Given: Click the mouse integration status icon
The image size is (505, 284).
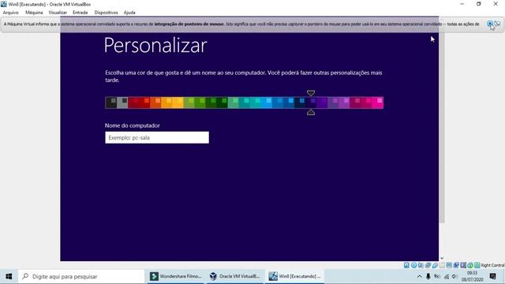Looking at the screenshot, I should (x=470, y=265).
